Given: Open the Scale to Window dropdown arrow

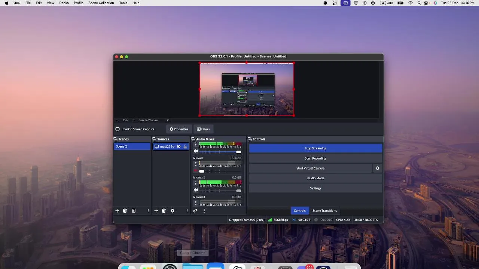Looking at the screenshot, I should point(168,120).
